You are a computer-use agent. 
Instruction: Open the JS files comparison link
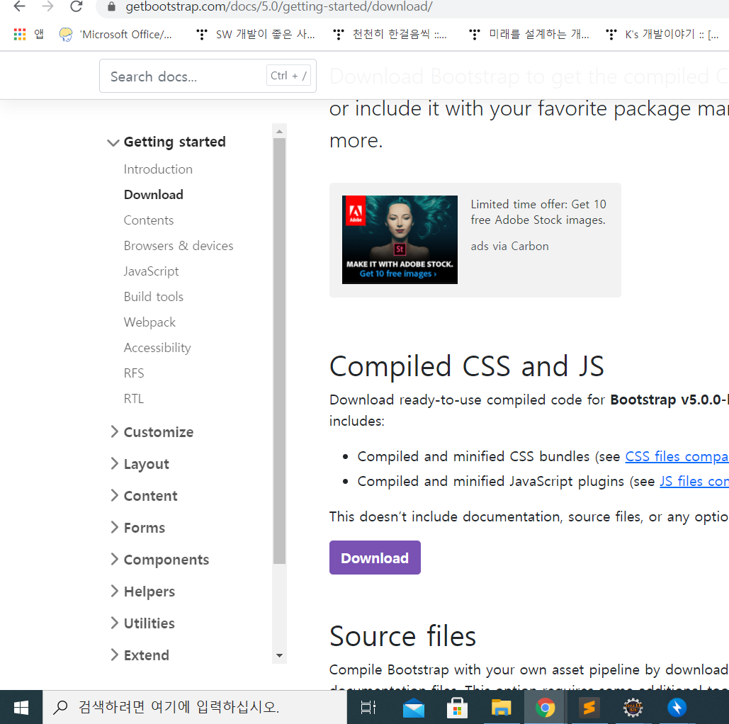694,481
